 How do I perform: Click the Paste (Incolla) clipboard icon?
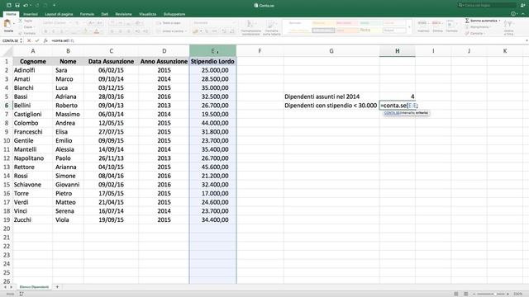[x=7, y=24]
